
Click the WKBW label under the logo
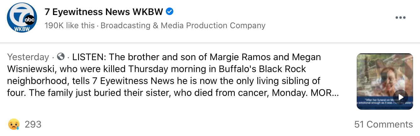(21, 29)
